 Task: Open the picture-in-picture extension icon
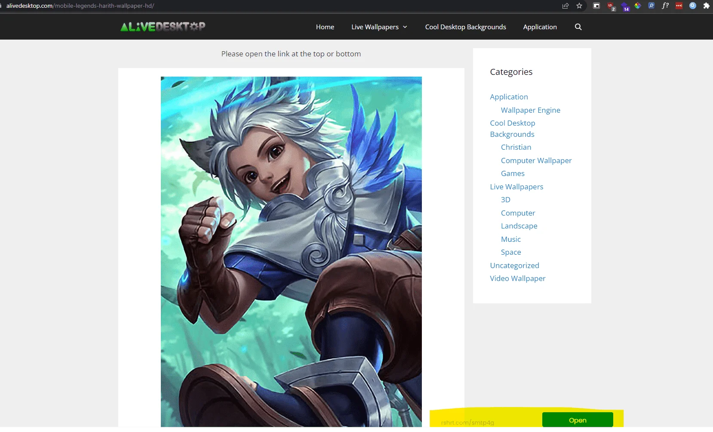click(x=596, y=6)
